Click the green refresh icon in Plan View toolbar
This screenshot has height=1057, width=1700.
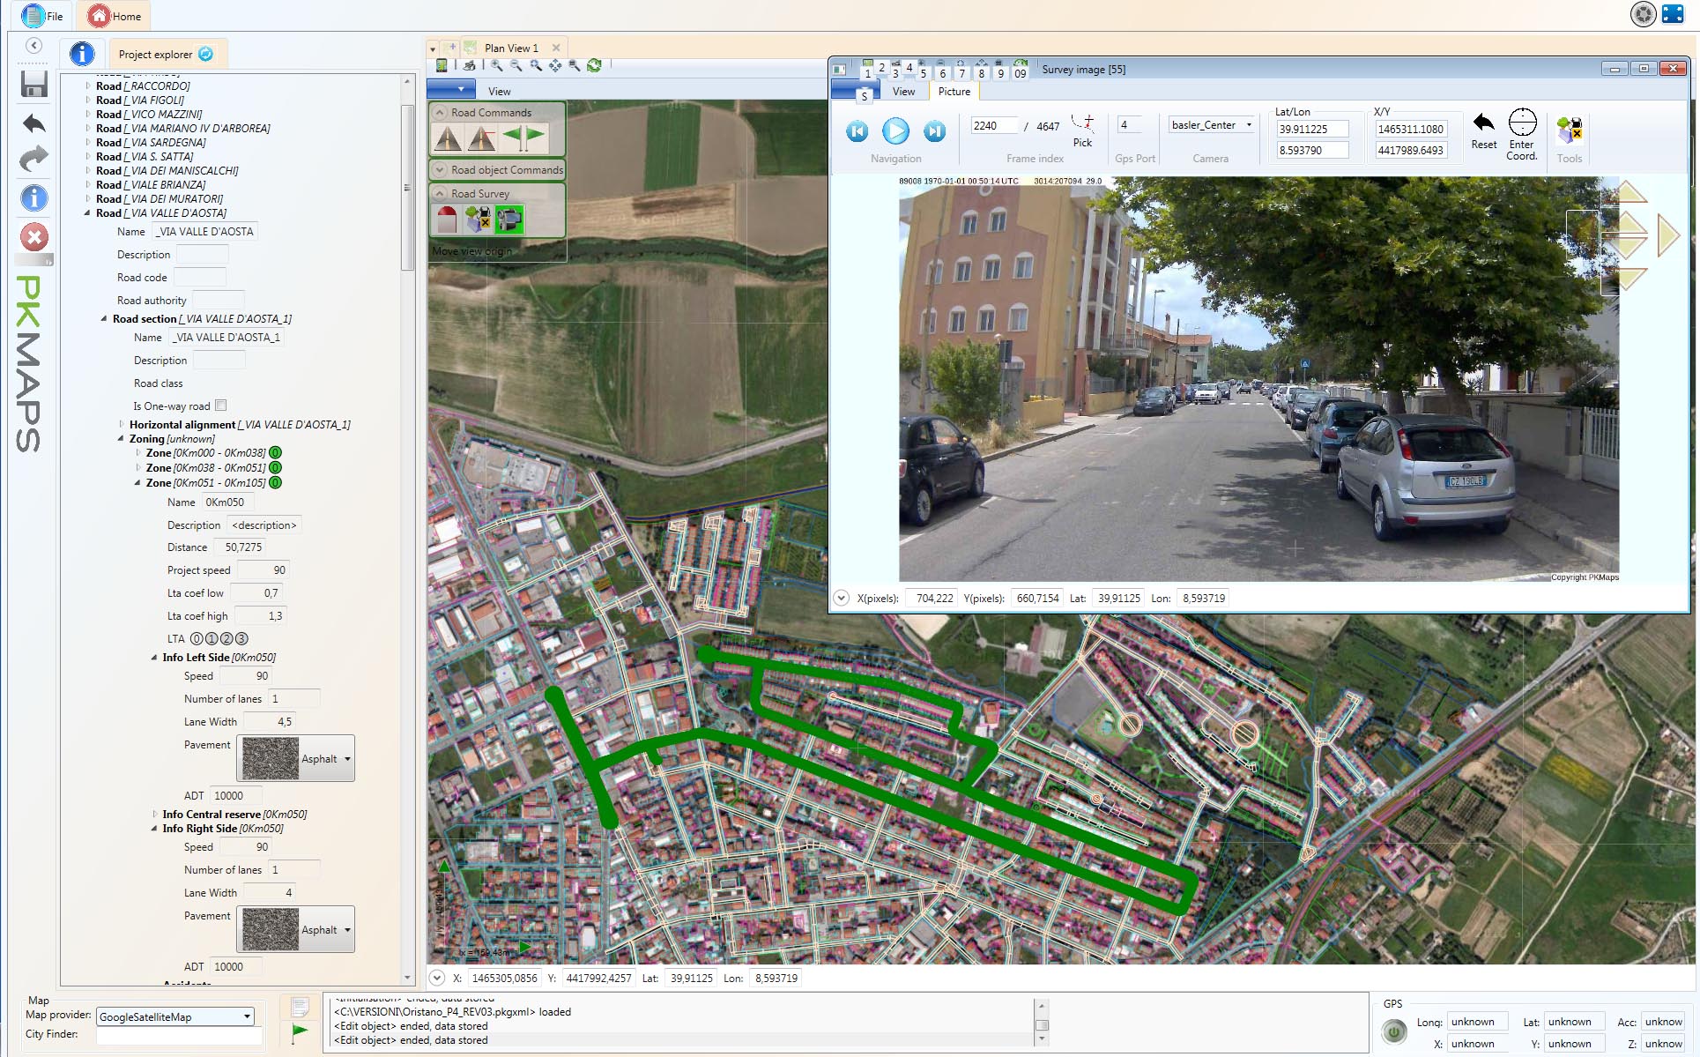click(595, 65)
